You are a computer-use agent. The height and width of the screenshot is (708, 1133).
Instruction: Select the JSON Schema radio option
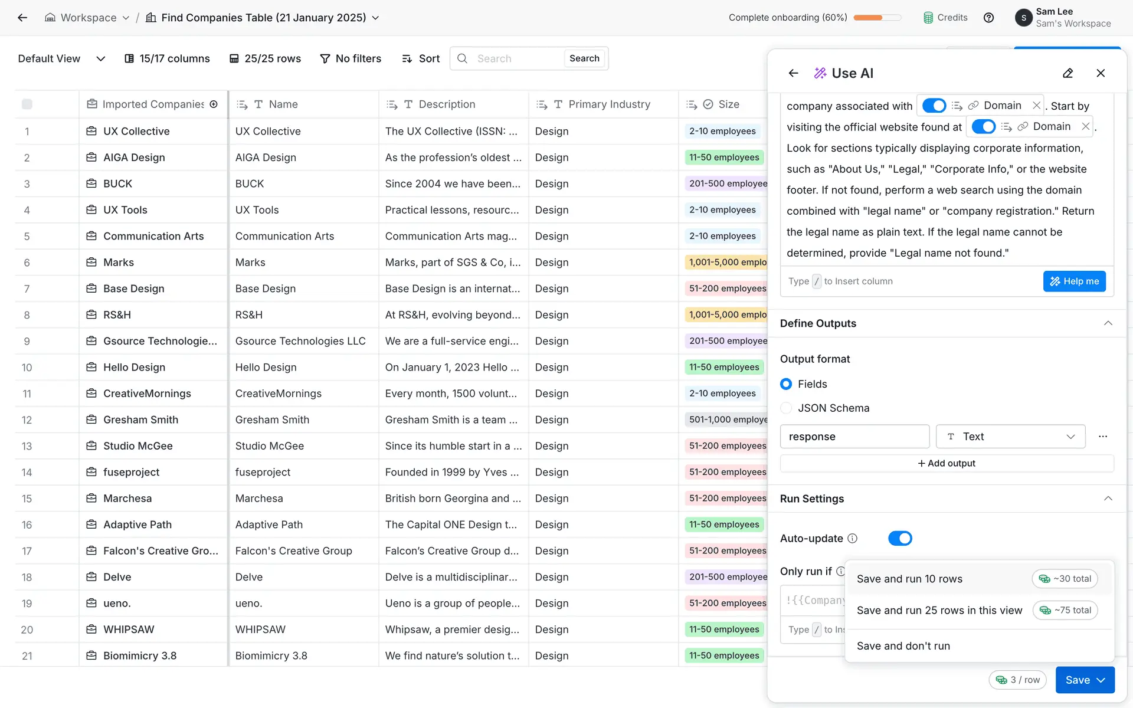(786, 408)
